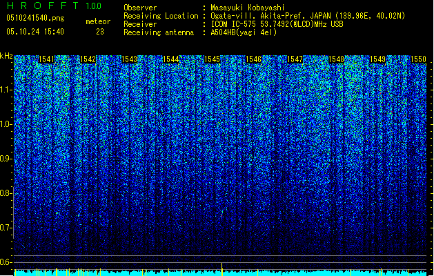Click the Ogata-vill. Akita-Pref. JAPAN location text
The width and height of the screenshot is (434, 276).
click(308, 16)
